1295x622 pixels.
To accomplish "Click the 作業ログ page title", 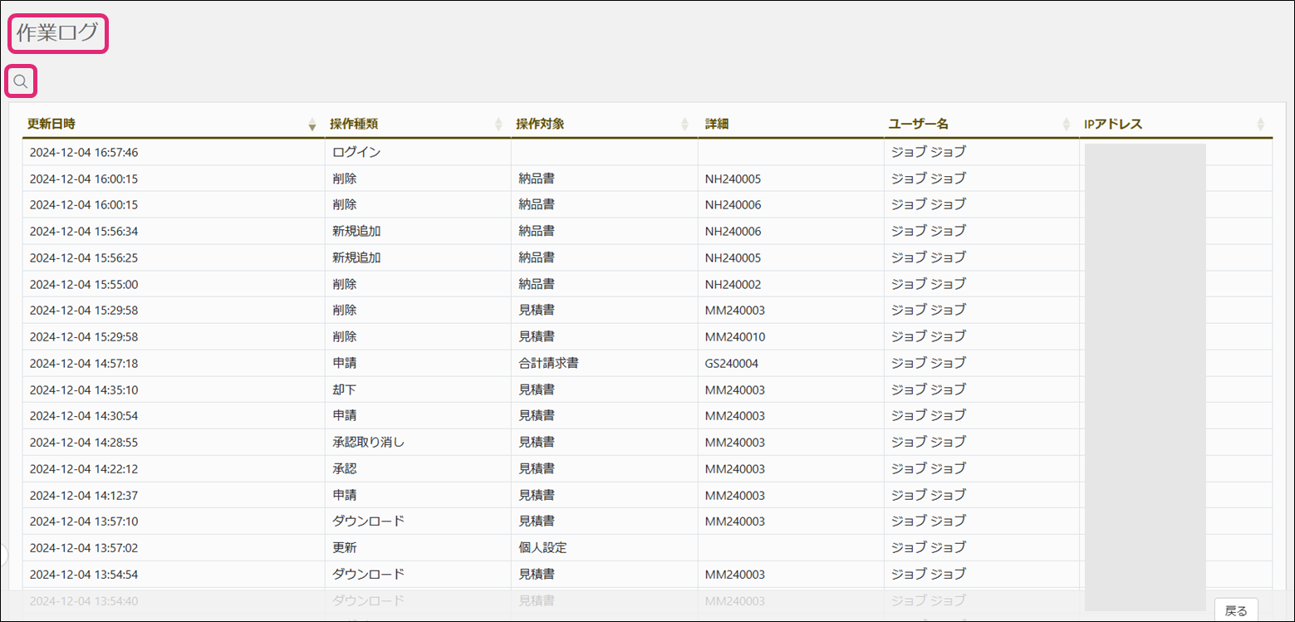I will [x=57, y=34].
